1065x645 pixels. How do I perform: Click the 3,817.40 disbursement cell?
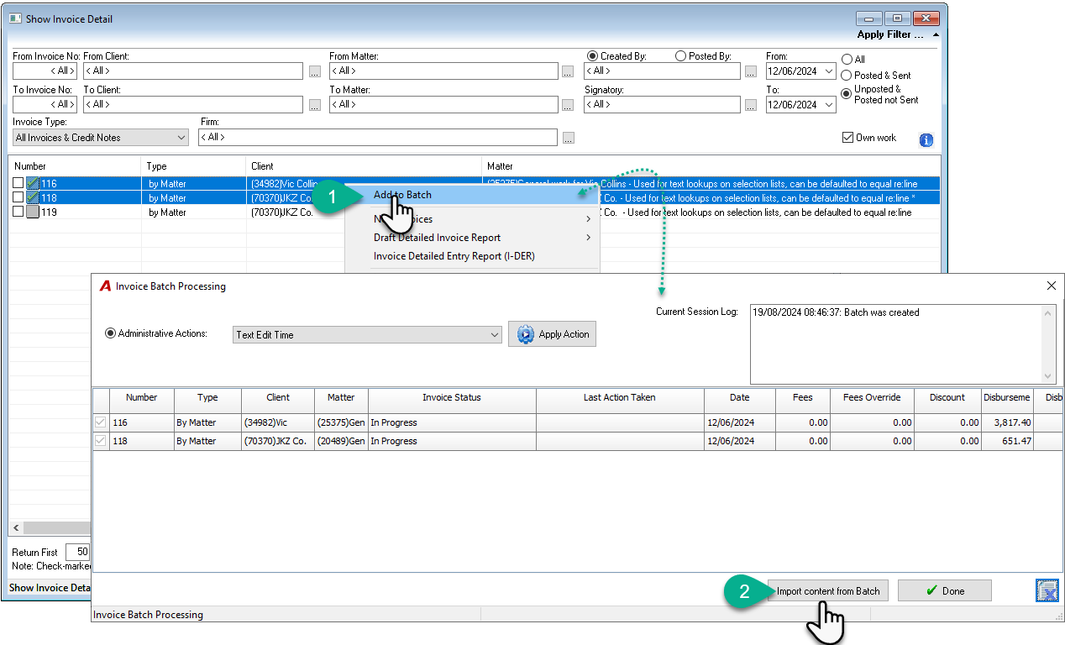(1007, 422)
